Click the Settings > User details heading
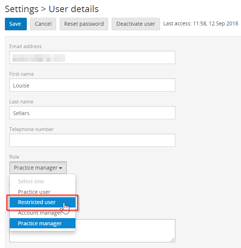 click(x=52, y=9)
